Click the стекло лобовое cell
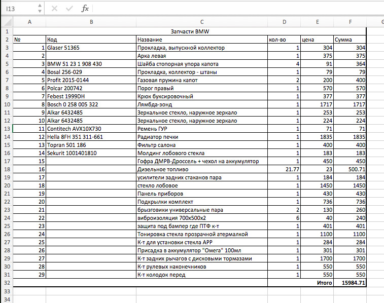The width and height of the screenshot is (384, 303). click(202, 185)
